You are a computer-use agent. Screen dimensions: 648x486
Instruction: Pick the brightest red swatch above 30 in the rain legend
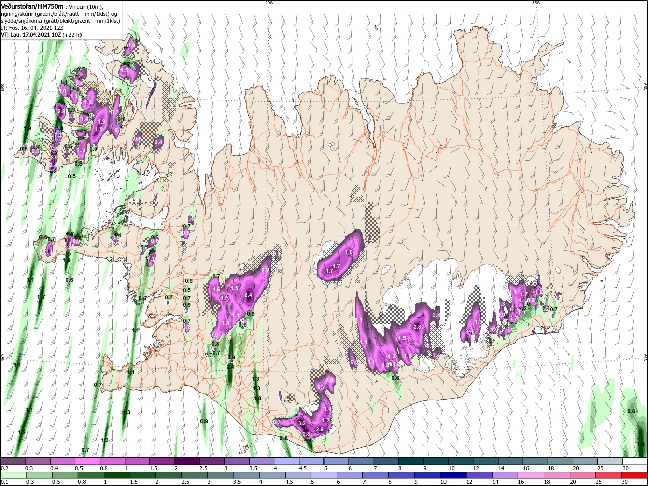(634, 475)
